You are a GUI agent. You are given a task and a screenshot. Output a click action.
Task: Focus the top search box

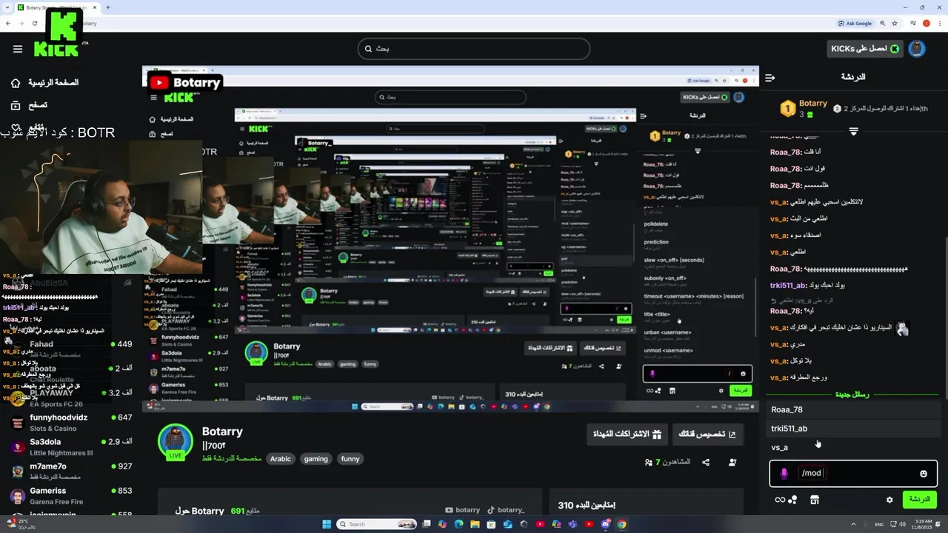[474, 49]
